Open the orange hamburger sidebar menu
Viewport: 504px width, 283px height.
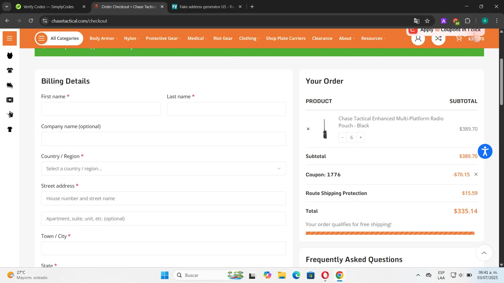click(10, 38)
